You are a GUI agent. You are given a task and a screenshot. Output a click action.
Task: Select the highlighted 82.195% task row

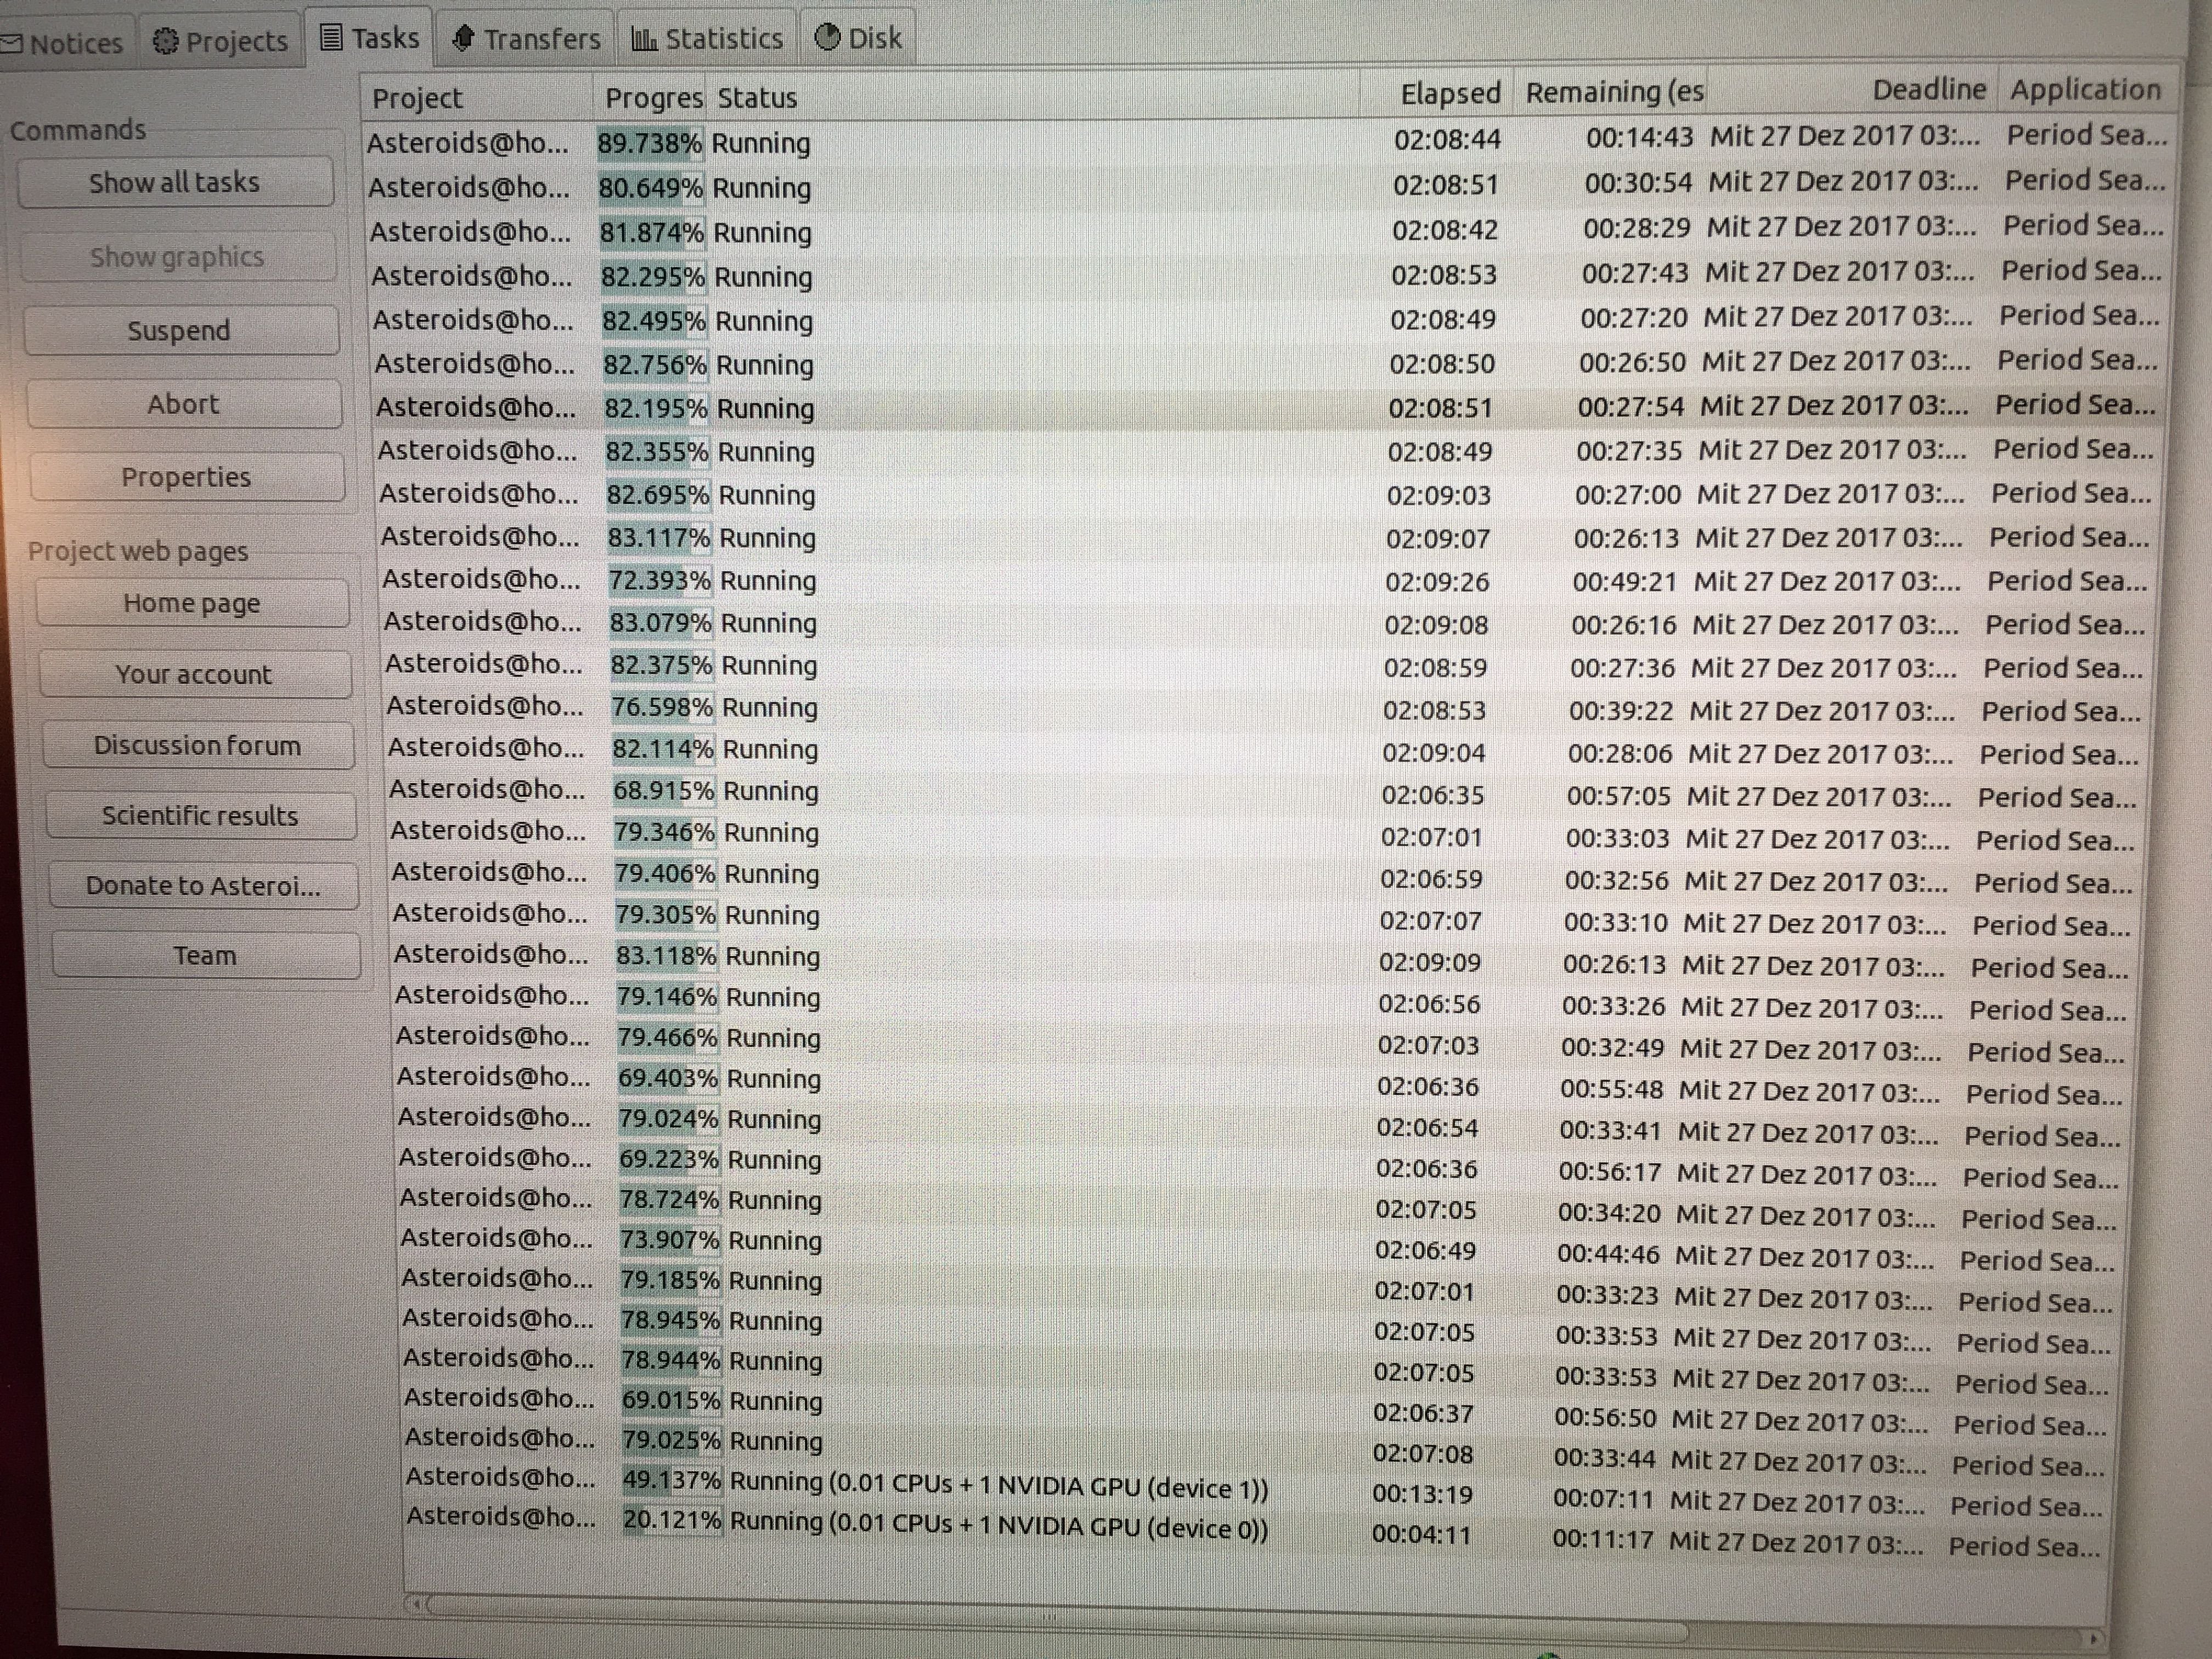[1266, 407]
